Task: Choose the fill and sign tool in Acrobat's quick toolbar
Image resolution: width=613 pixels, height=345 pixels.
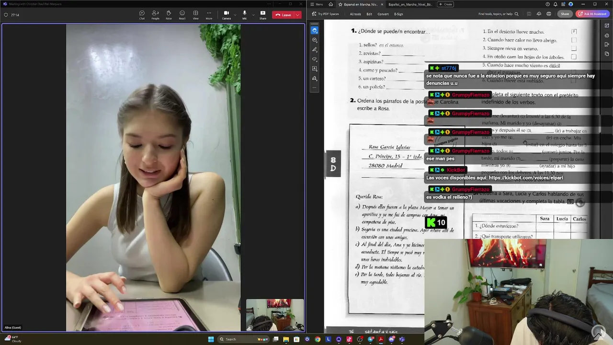Action: (314, 78)
